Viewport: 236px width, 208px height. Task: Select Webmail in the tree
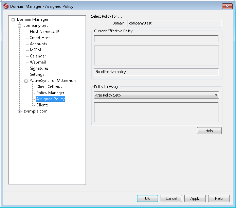[x=38, y=62]
